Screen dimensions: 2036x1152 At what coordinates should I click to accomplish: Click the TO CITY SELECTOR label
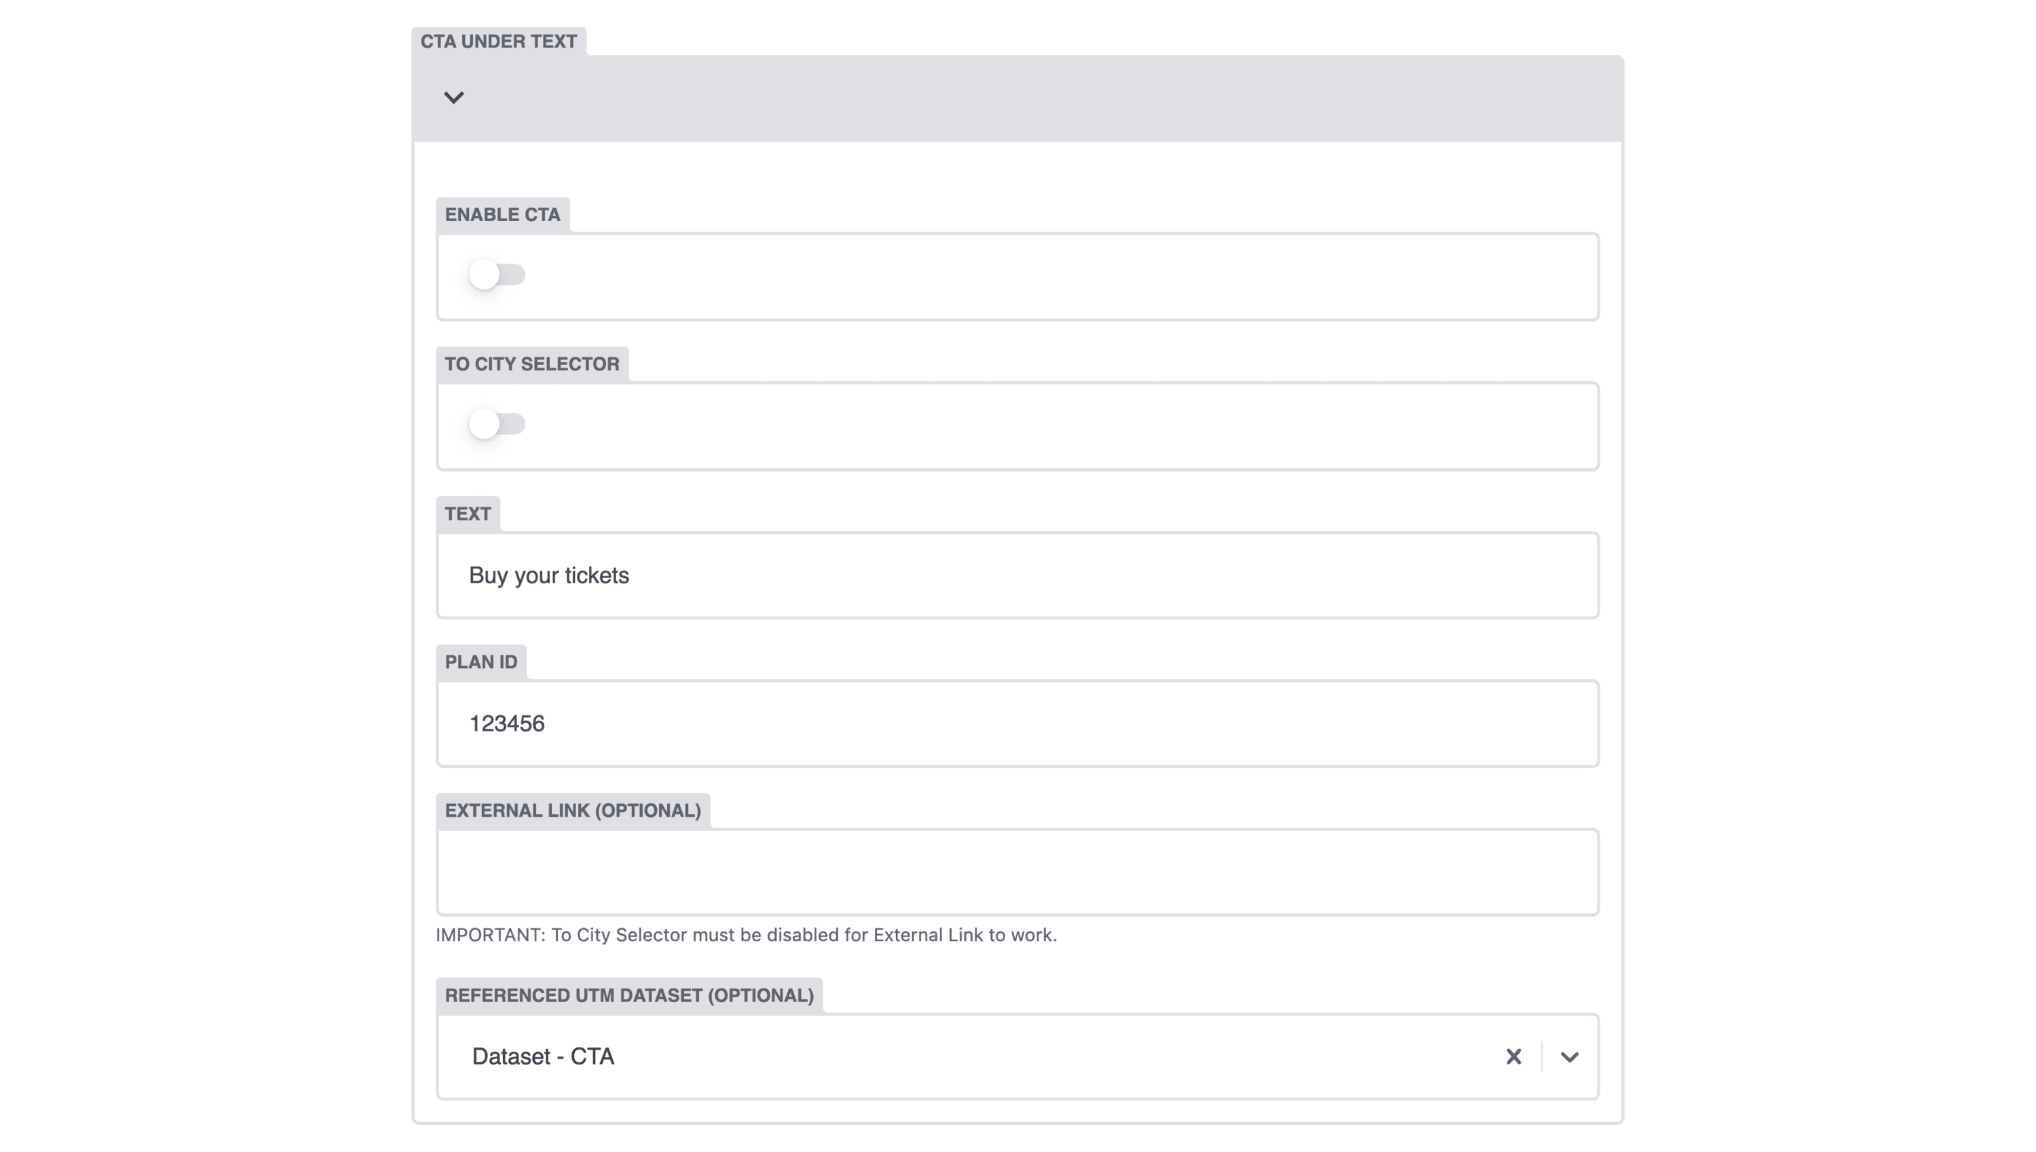532,364
